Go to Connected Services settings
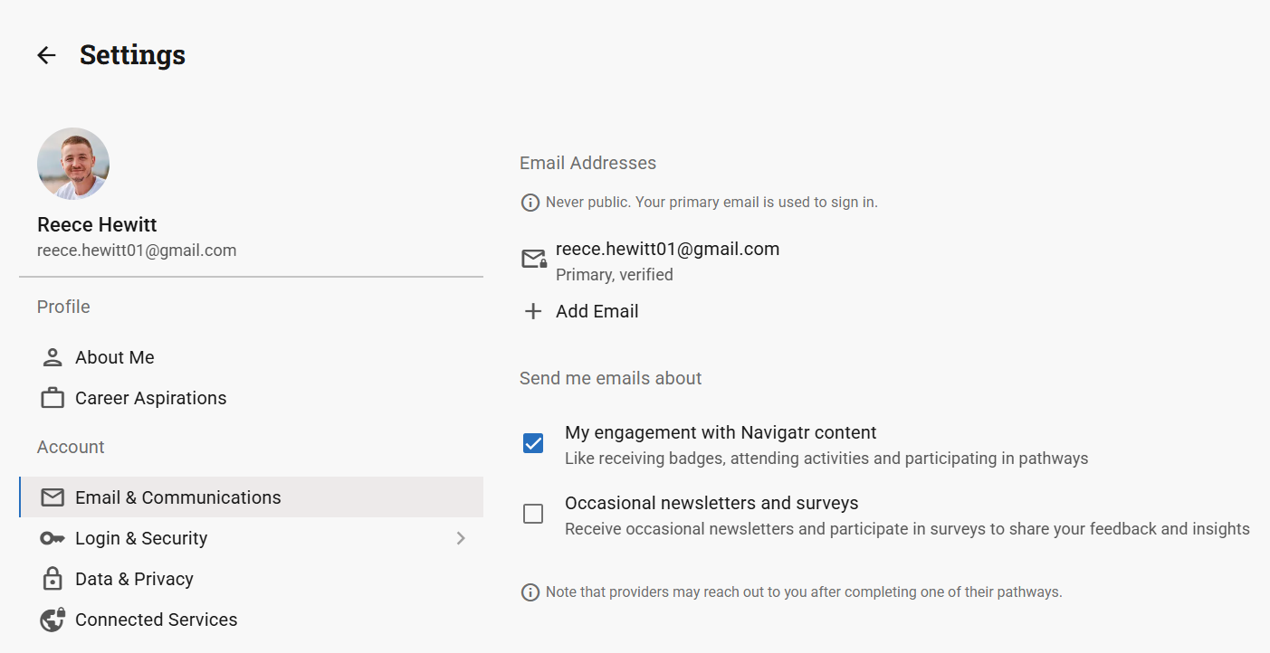The width and height of the screenshot is (1270, 653). pyautogui.click(x=156, y=620)
